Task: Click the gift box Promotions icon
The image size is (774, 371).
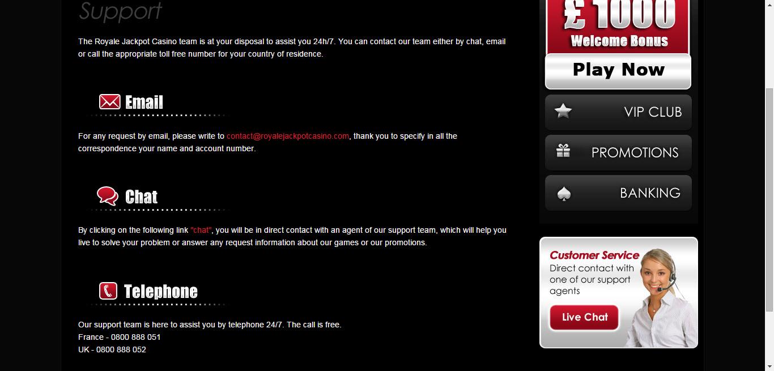Action: (563, 151)
